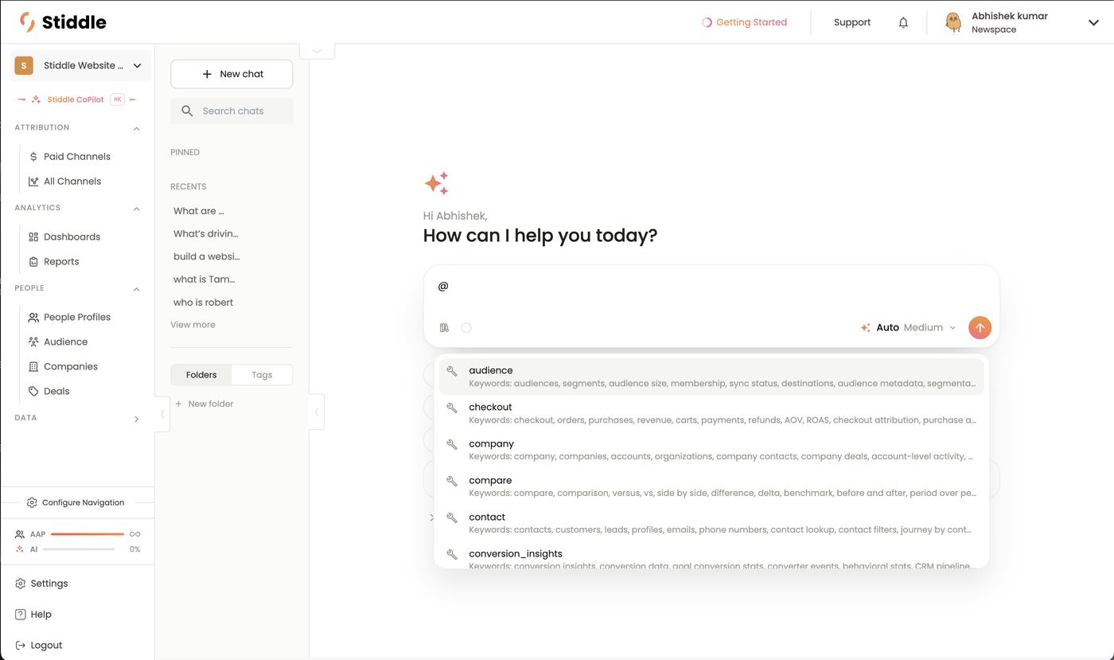This screenshot has width=1114, height=660.
Task: Click the Companies building icon
Action: pyautogui.click(x=33, y=367)
